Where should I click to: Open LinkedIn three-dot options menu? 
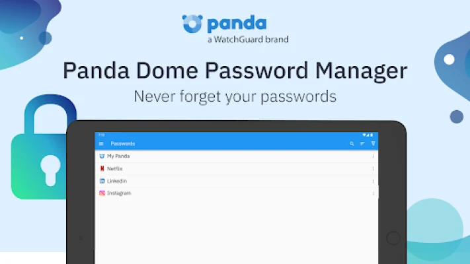coord(373,181)
